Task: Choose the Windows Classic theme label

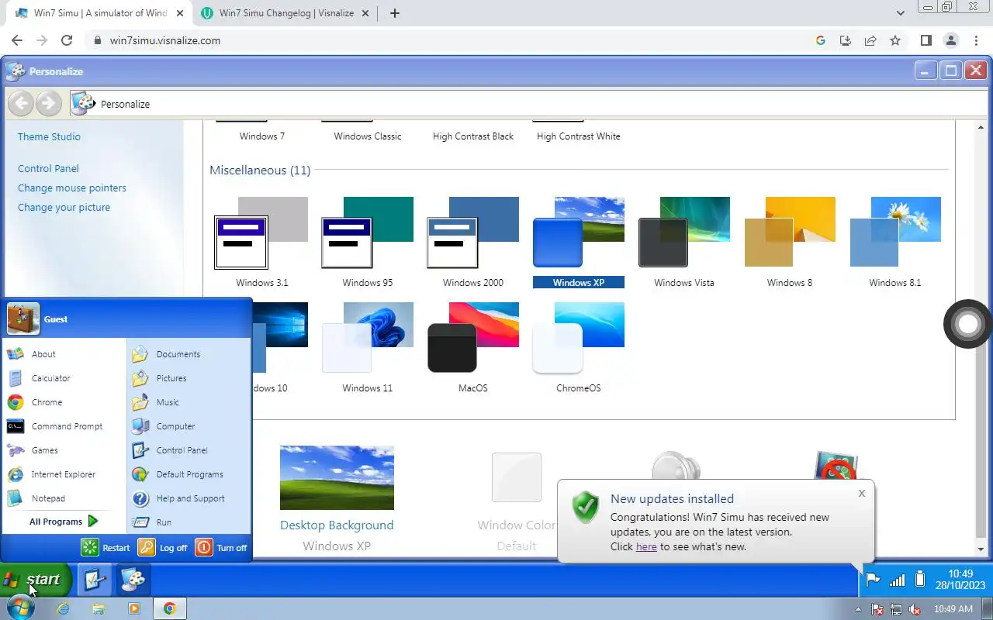Action: pos(367,136)
